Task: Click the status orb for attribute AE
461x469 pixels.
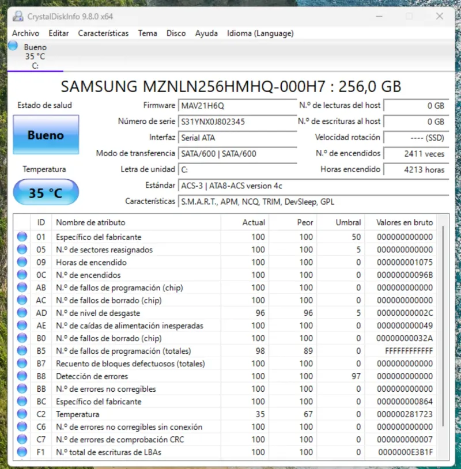Action: (22, 325)
